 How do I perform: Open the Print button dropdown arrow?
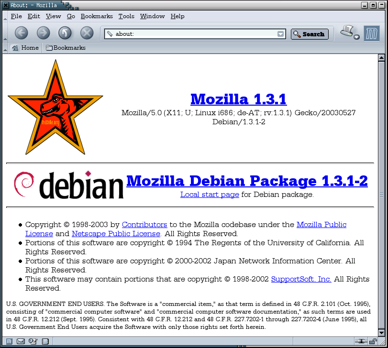tap(356, 37)
